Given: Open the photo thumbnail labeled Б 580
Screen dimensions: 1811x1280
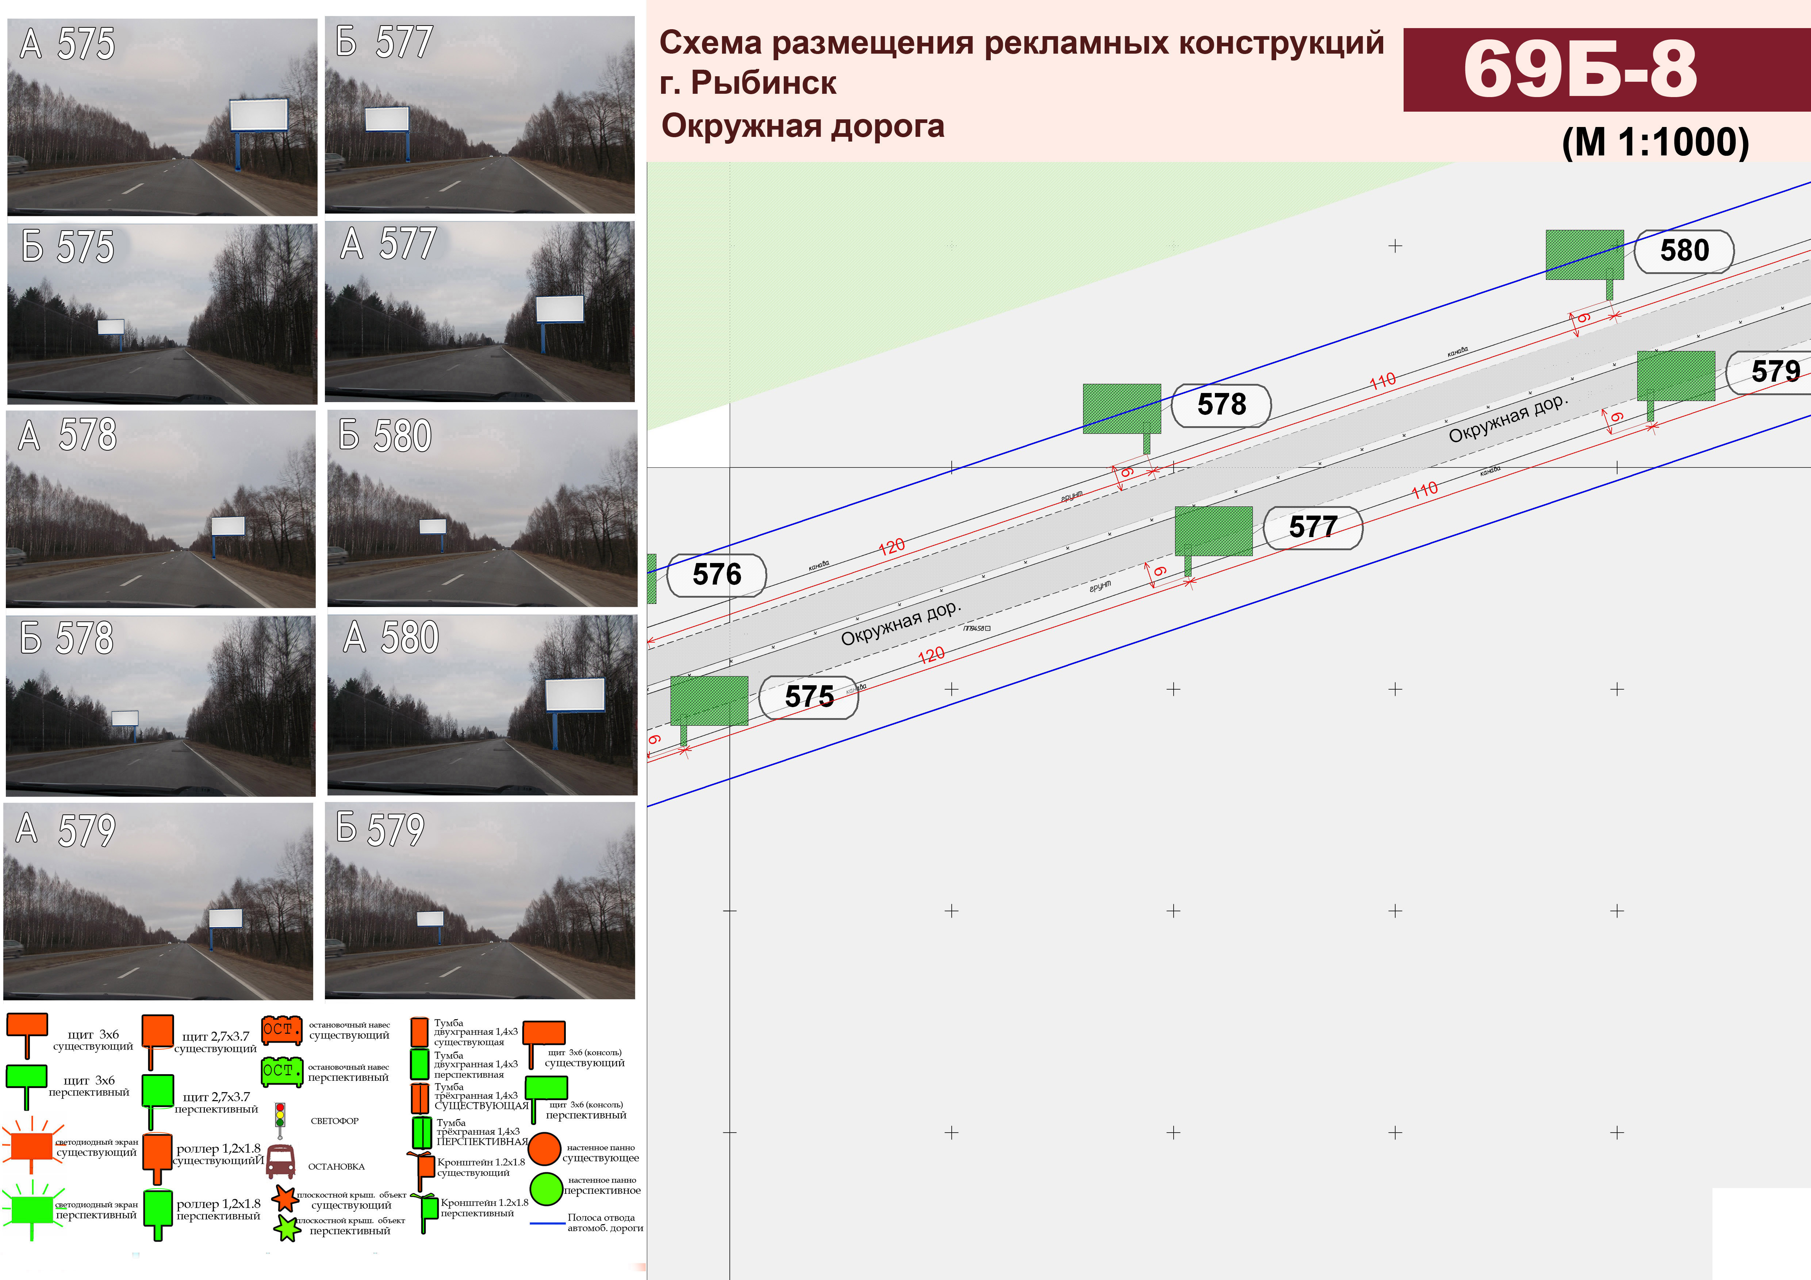Looking at the screenshot, I should coord(482,508).
